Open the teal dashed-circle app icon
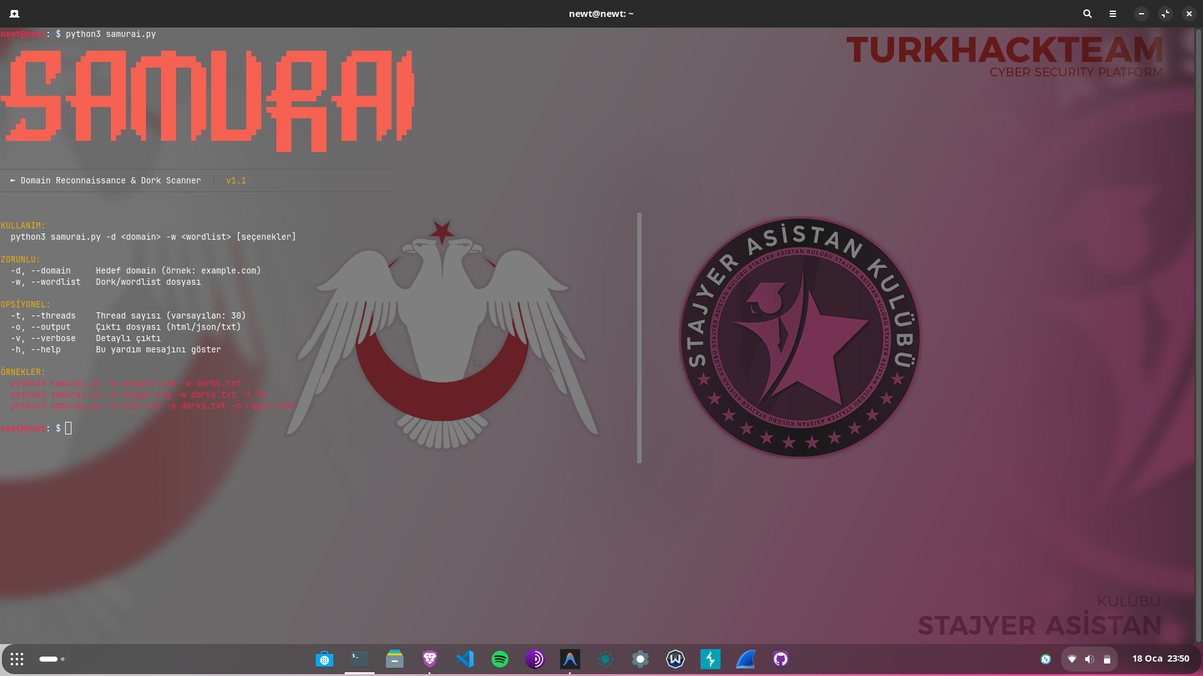The width and height of the screenshot is (1203, 676). 605,659
